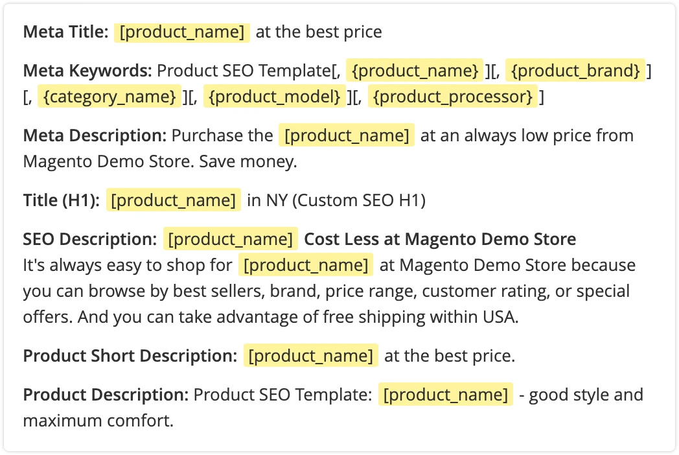Click the [product_name] placeholder in Title (H1)

point(172,200)
